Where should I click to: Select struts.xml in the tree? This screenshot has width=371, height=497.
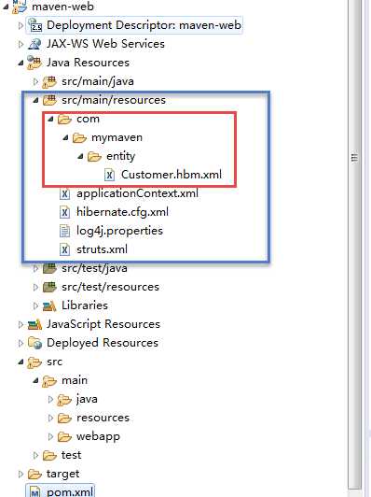pos(102,249)
